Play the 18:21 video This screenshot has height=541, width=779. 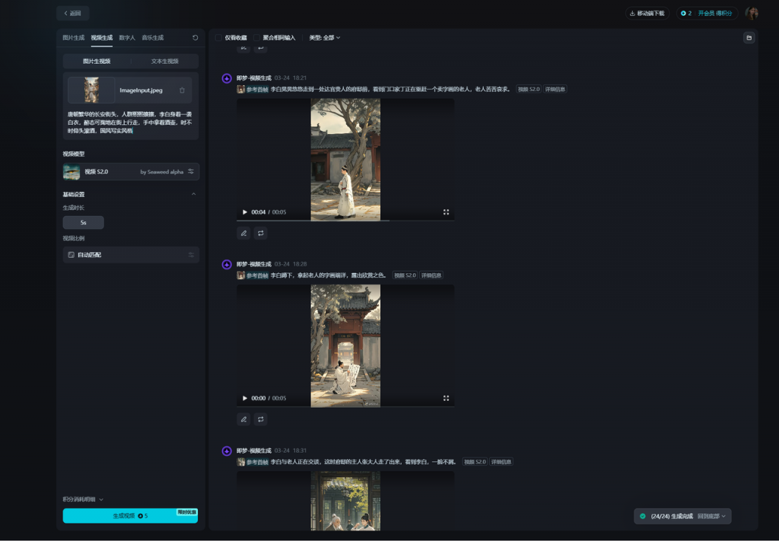tap(244, 212)
